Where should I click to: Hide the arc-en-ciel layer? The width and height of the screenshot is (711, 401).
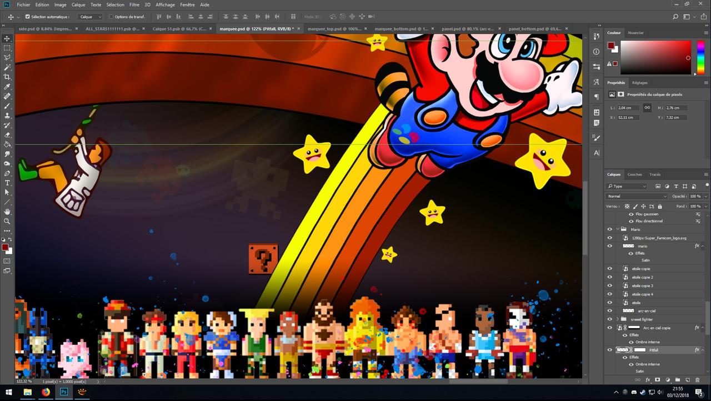pos(609,311)
